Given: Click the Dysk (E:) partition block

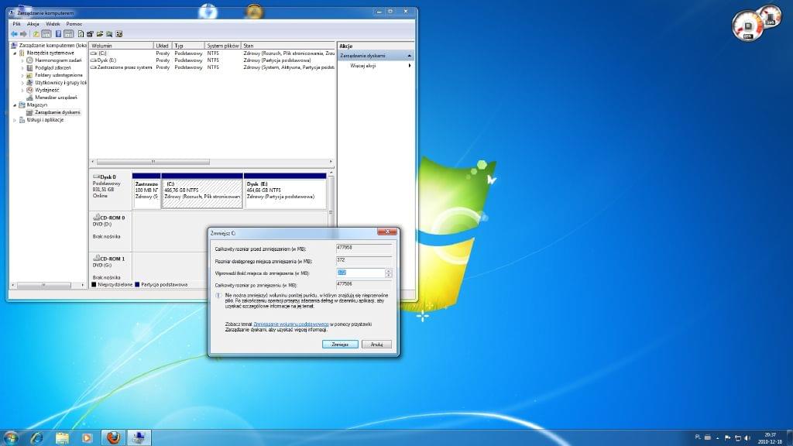Looking at the screenshot, I should coord(285,190).
